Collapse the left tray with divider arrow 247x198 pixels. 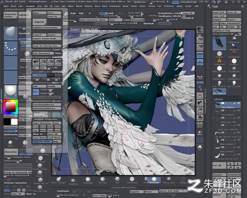click(1, 101)
